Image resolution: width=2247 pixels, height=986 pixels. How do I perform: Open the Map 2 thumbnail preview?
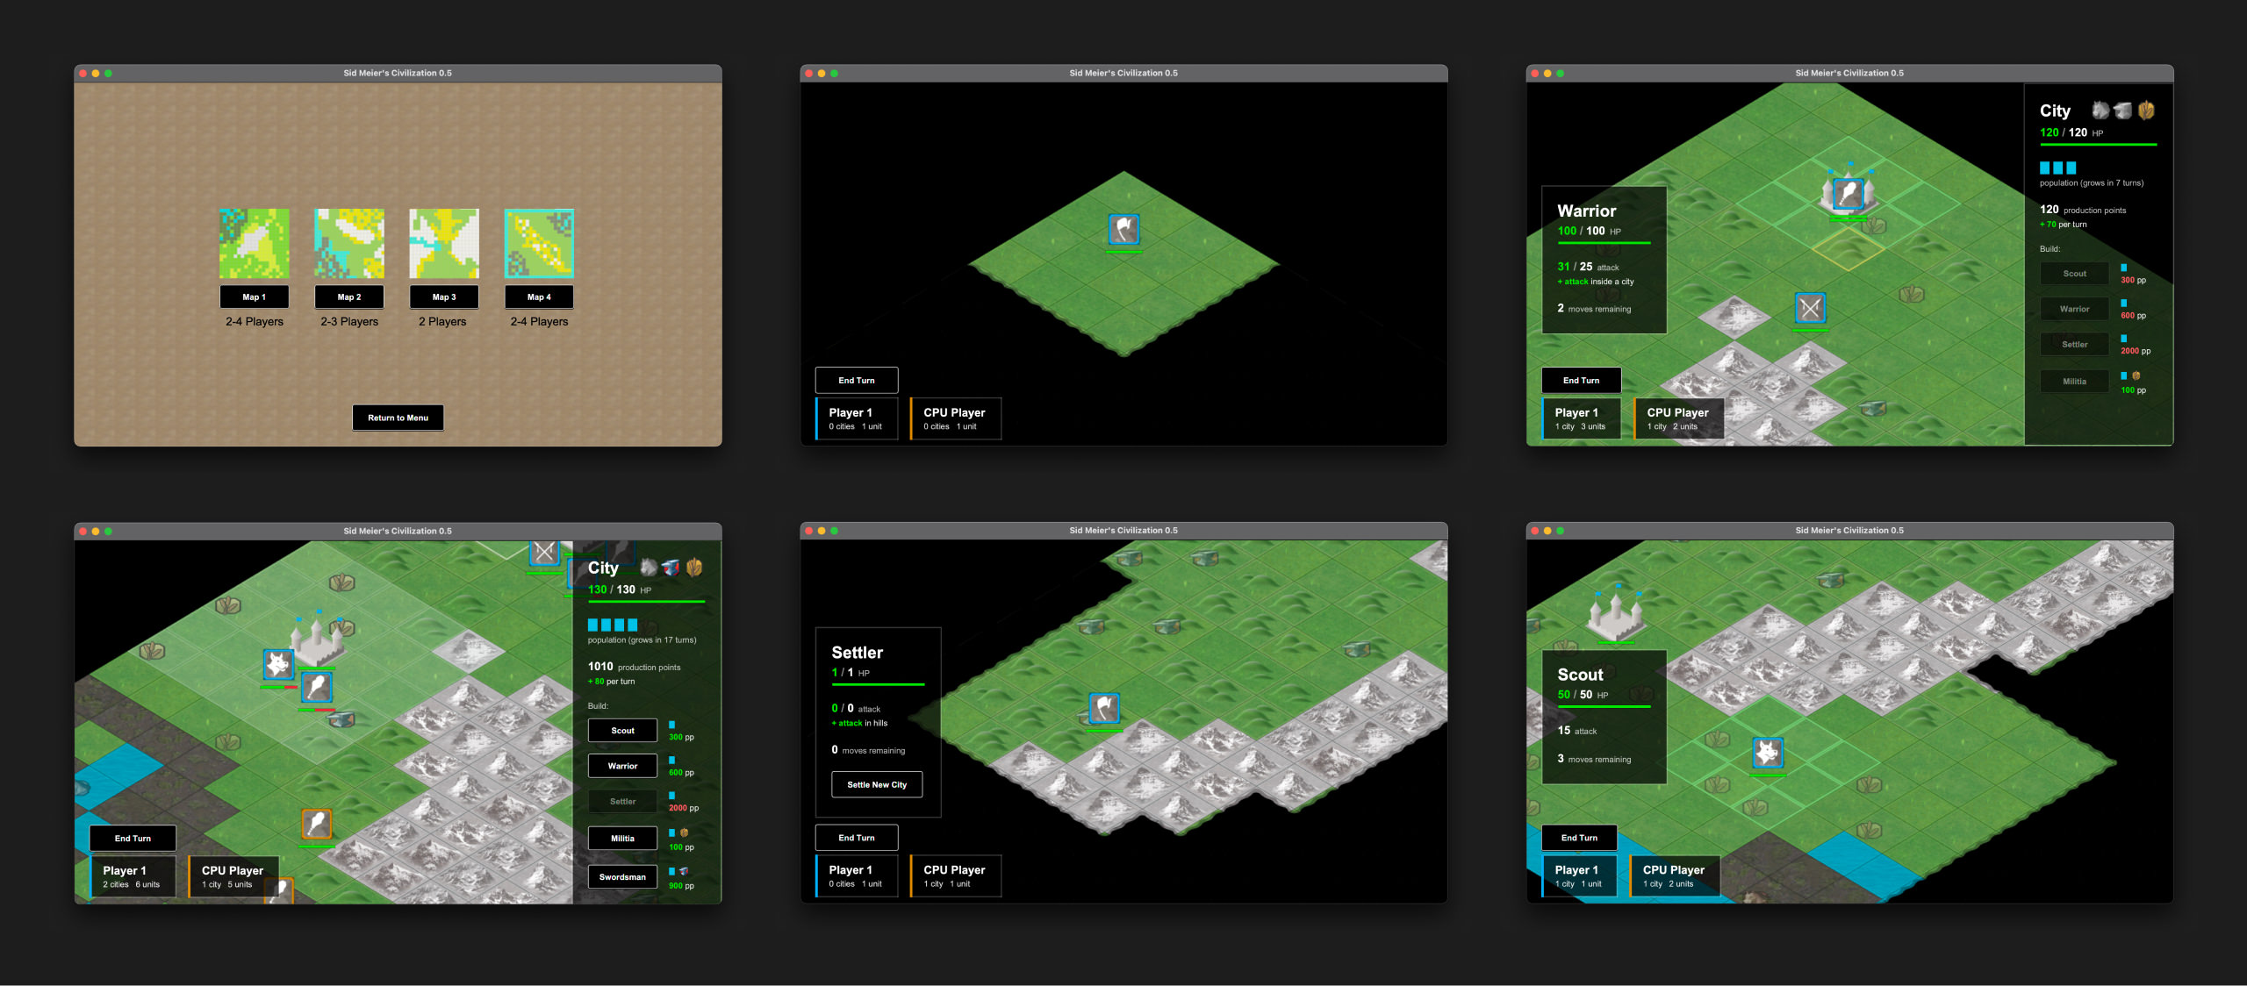[348, 242]
